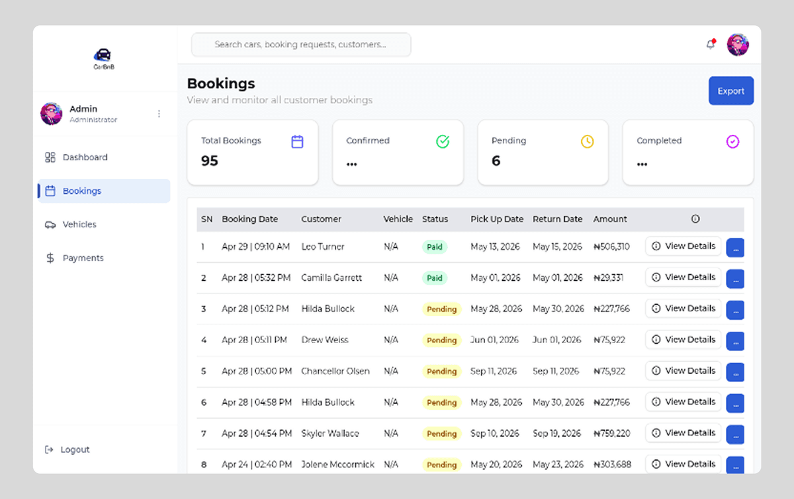Click info icon in Leo Turner's View Details

coord(656,246)
